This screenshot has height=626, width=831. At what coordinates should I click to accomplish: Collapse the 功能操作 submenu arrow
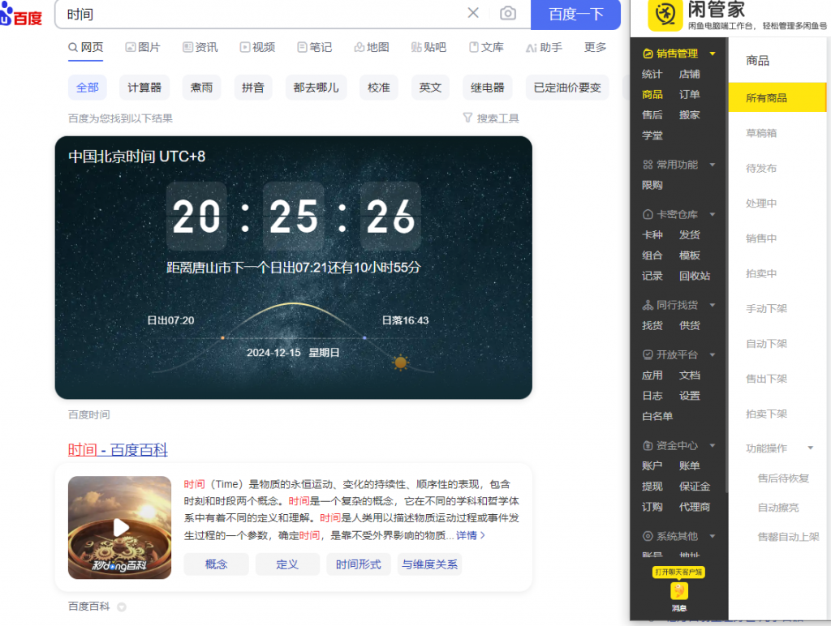[x=811, y=448]
